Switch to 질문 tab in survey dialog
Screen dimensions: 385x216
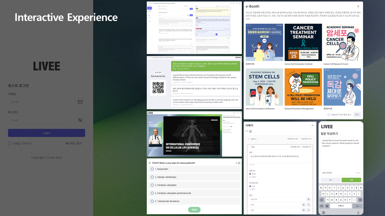(250, 131)
